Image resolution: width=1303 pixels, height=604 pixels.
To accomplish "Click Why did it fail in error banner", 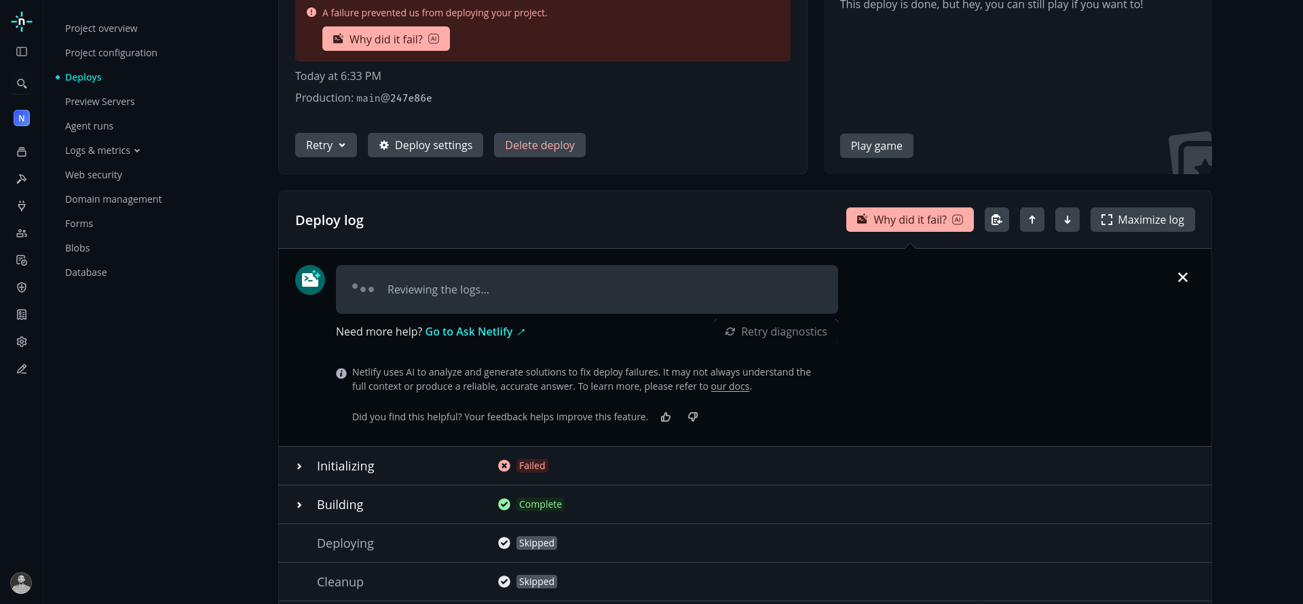I will (x=386, y=39).
